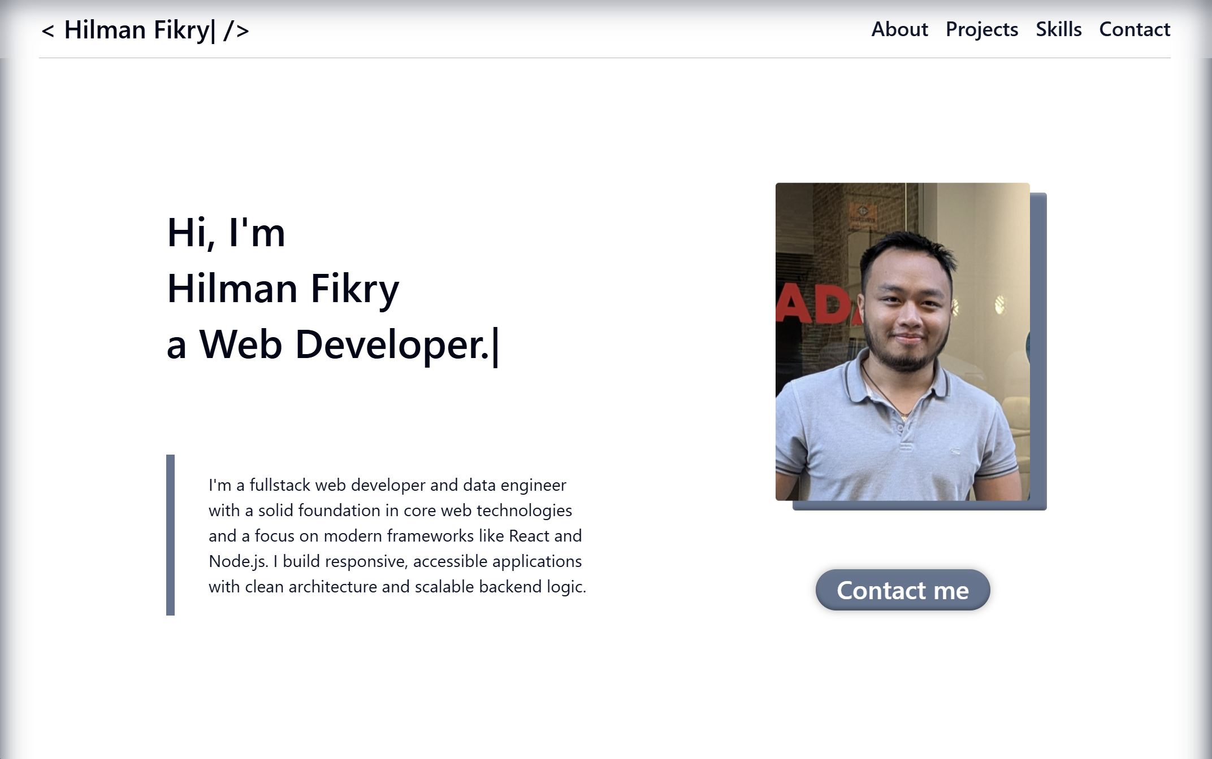
Task: Click the profile photo of Hilman Fikry
Action: pyautogui.click(x=902, y=342)
